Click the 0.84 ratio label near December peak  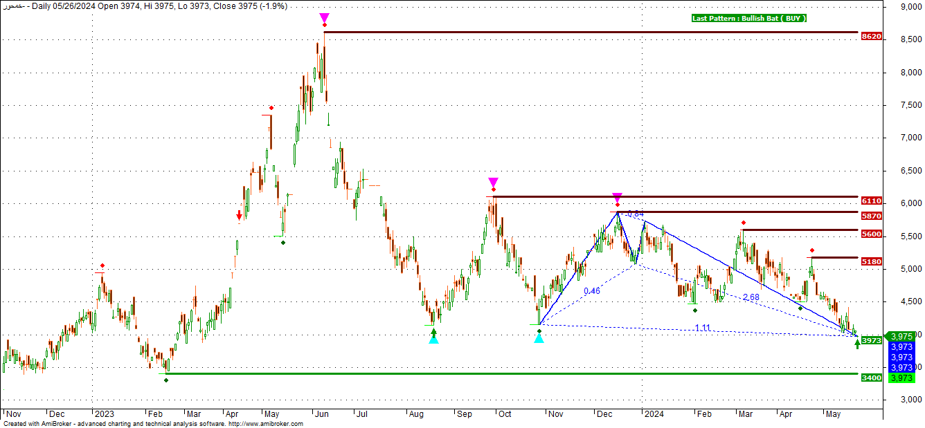click(x=636, y=214)
